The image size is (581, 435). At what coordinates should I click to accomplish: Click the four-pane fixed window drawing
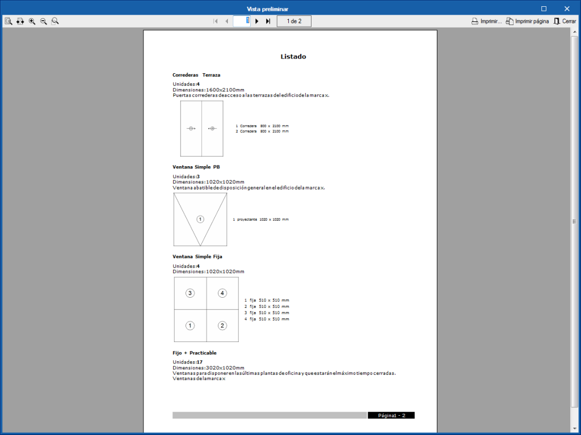[207, 310]
